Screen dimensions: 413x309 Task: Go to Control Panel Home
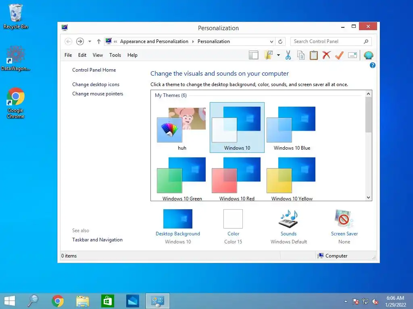94,70
